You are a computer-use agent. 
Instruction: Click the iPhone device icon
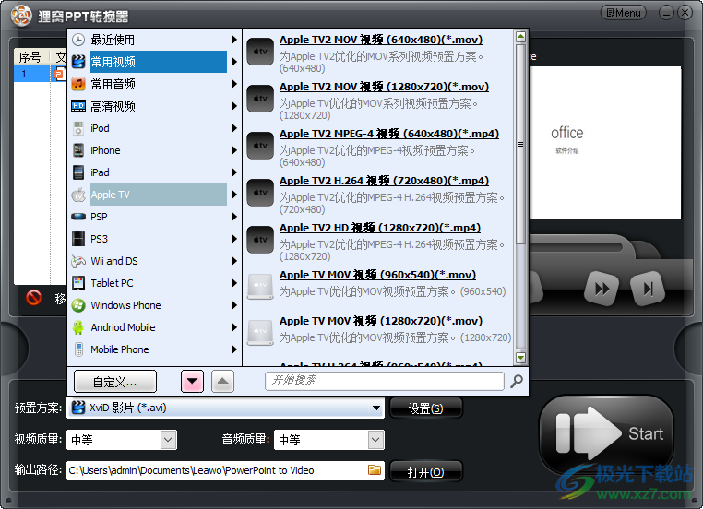(x=78, y=150)
